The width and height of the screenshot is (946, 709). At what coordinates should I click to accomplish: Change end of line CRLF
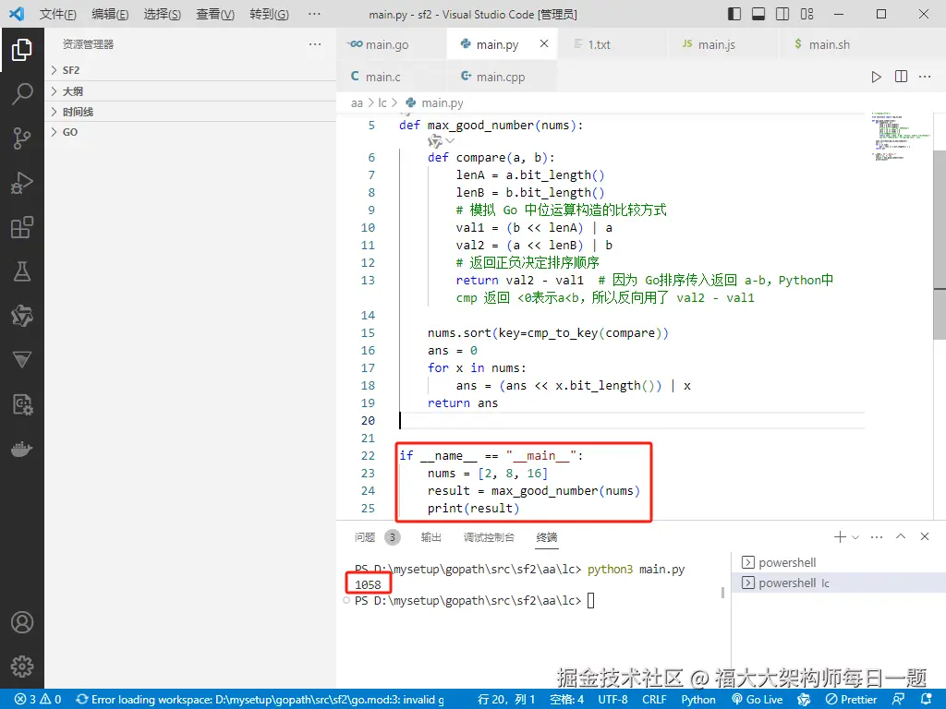(654, 700)
